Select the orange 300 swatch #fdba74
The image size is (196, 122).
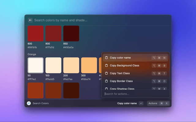click(89, 65)
